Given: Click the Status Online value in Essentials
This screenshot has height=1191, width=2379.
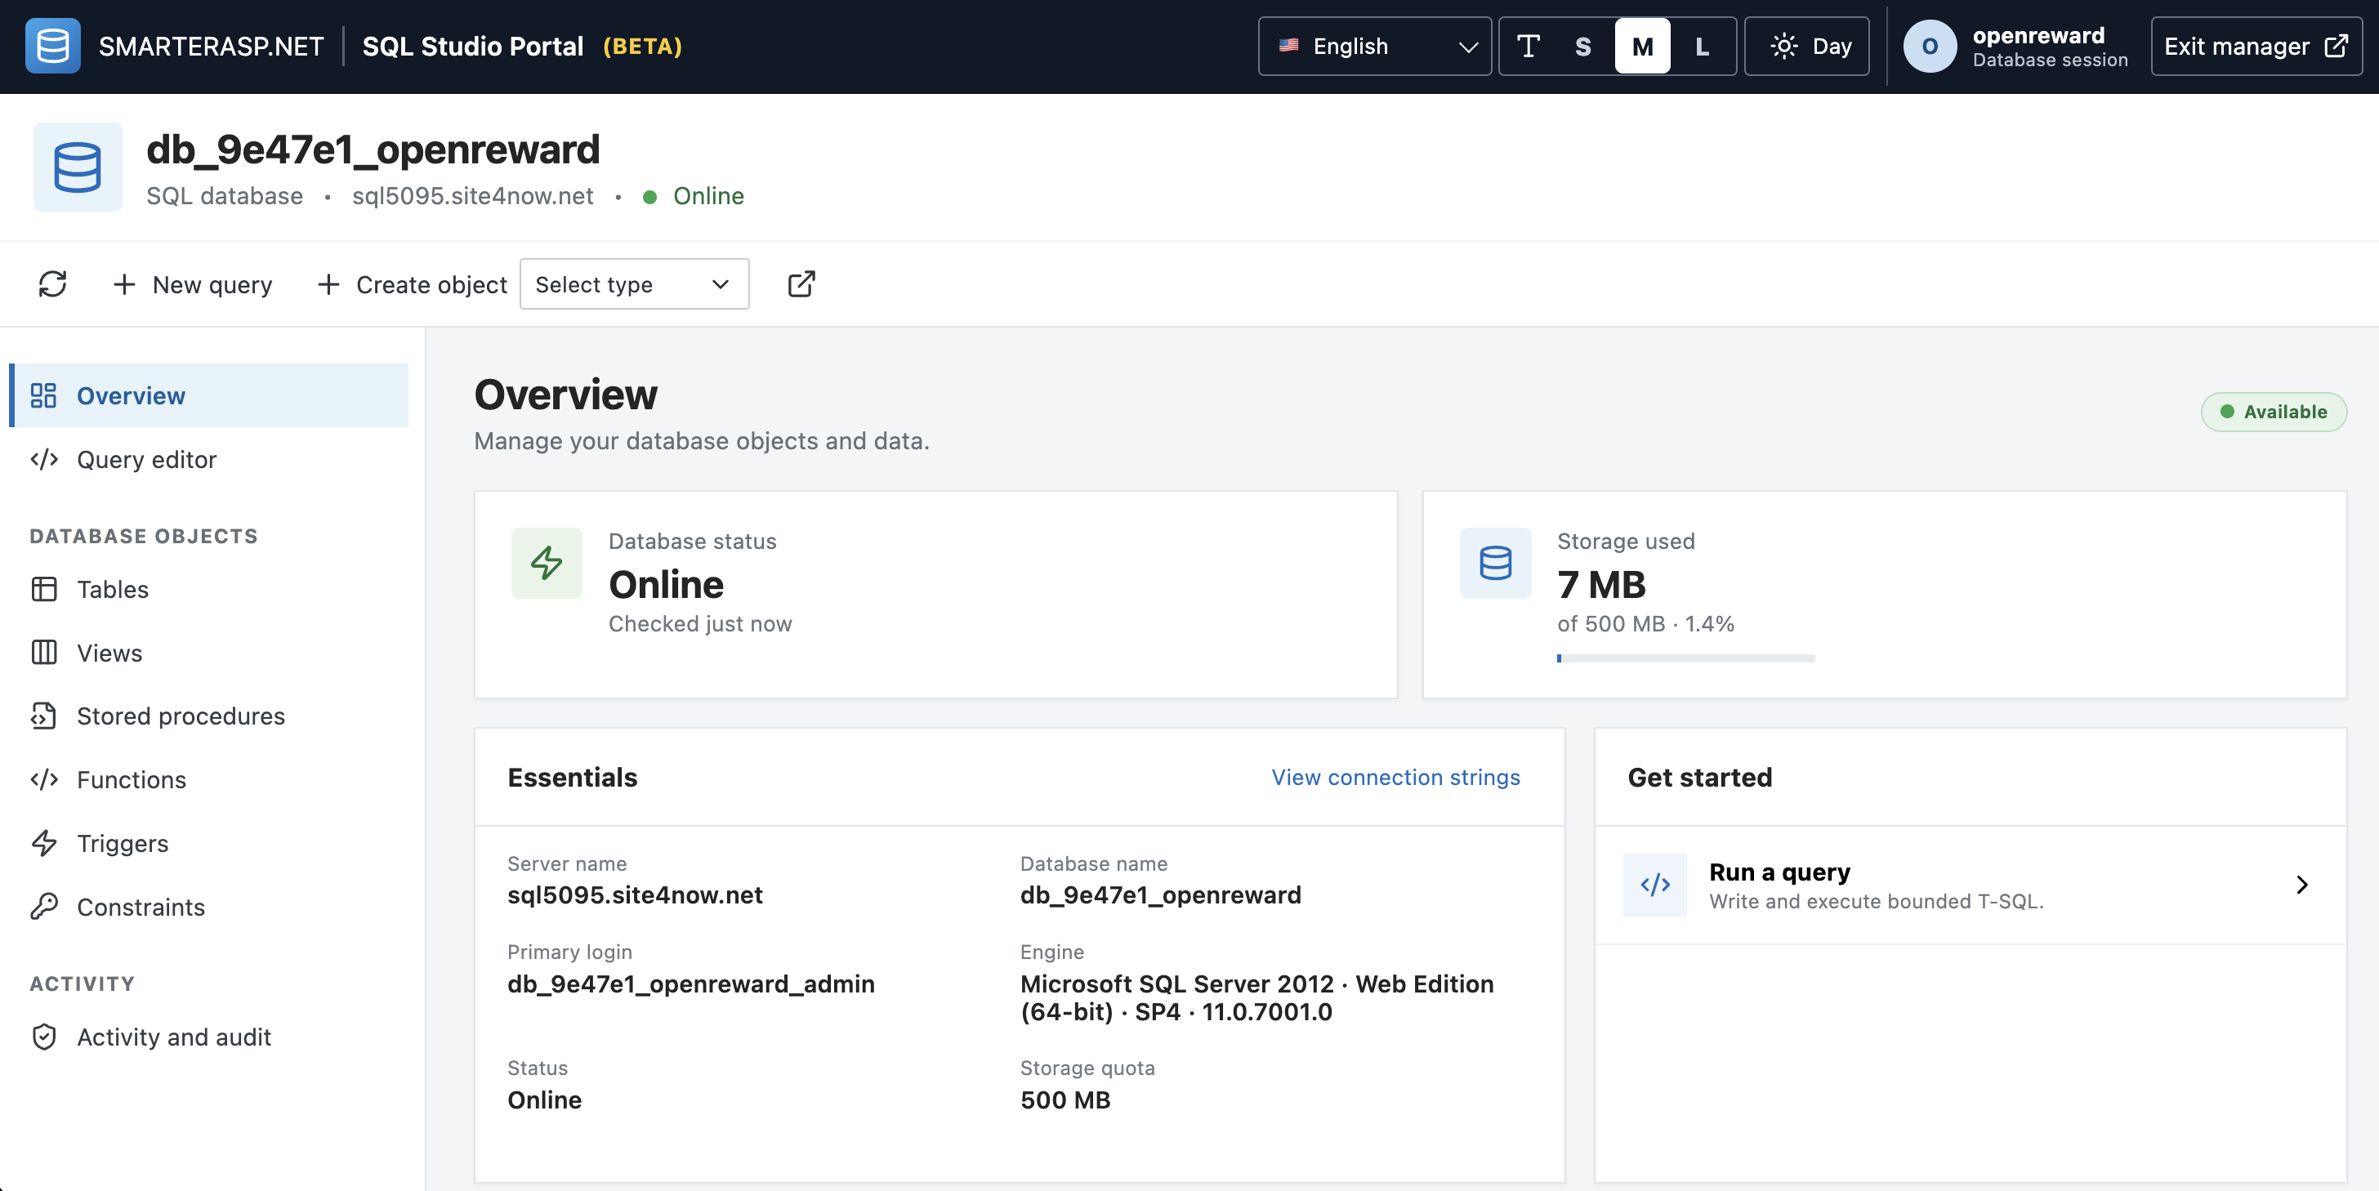Looking at the screenshot, I should (x=544, y=1100).
